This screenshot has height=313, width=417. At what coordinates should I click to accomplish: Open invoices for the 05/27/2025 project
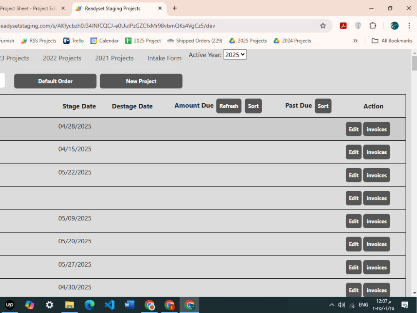point(377,267)
